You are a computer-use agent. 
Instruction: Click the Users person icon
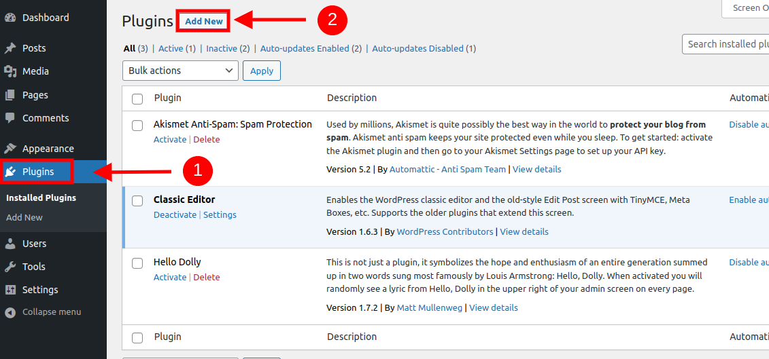point(10,244)
